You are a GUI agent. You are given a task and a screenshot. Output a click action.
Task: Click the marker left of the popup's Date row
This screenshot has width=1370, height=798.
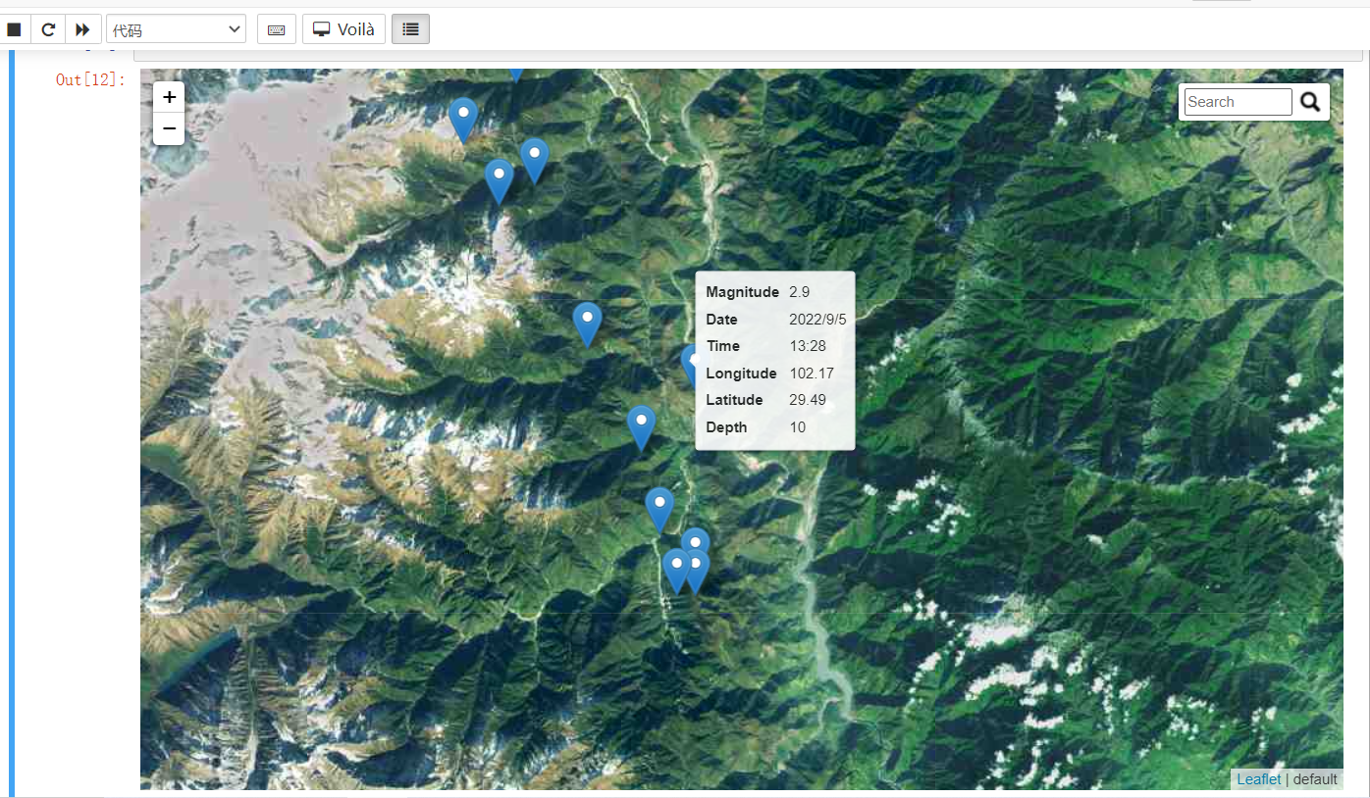[587, 321]
